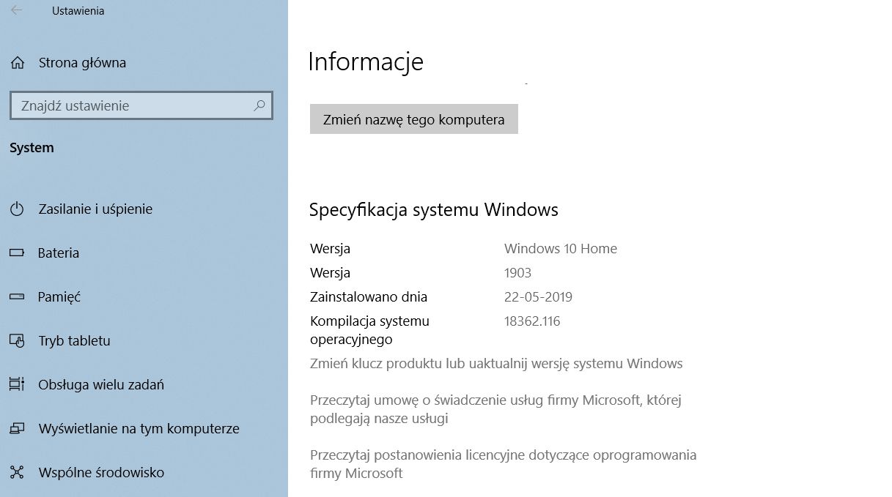Screen dimensions: 892x497
Task: Click the Bateria battery icon
Action: [17, 253]
